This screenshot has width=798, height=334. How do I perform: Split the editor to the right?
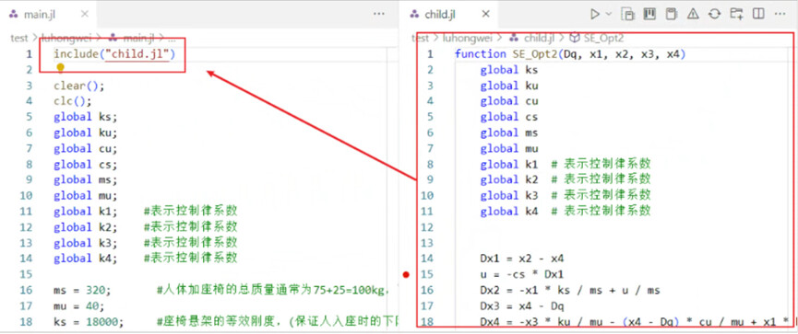click(x=758, y=14)
